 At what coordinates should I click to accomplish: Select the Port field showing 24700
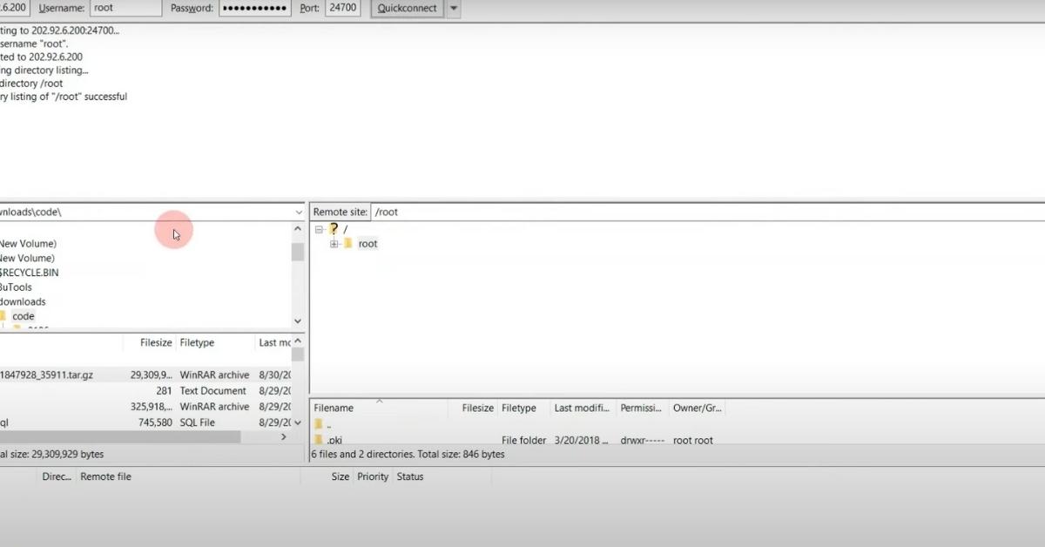(342, 8)
